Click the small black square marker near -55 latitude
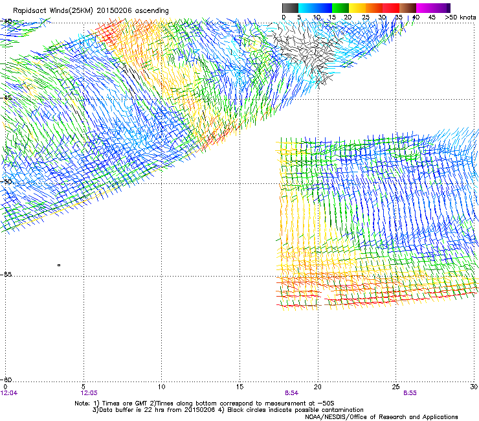 pos(59,265)
